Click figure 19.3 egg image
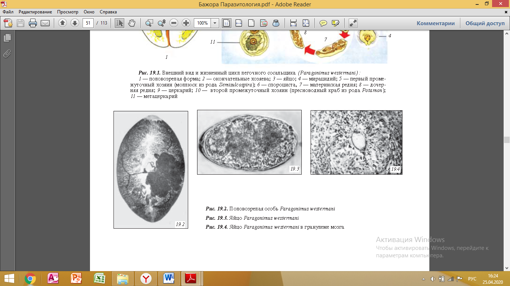This screenshot has height=286, width=510. click(x=249, y=142)
